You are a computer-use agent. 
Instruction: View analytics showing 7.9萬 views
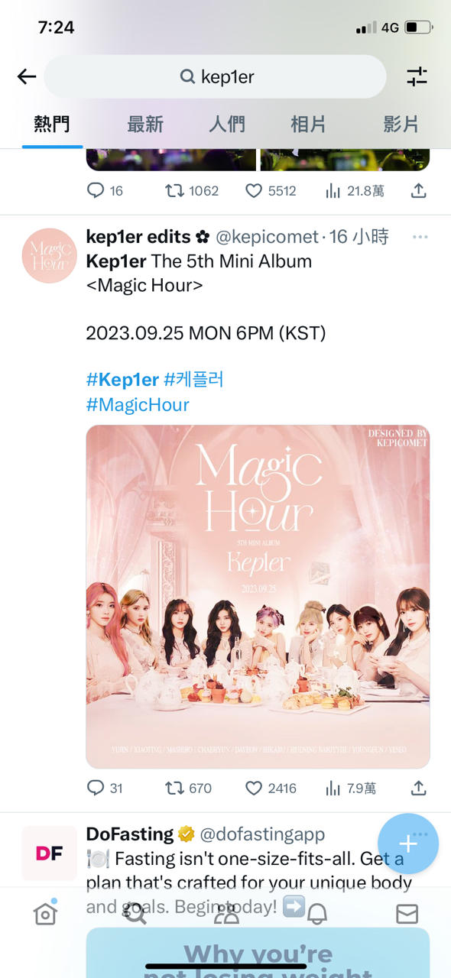point(351,788)
